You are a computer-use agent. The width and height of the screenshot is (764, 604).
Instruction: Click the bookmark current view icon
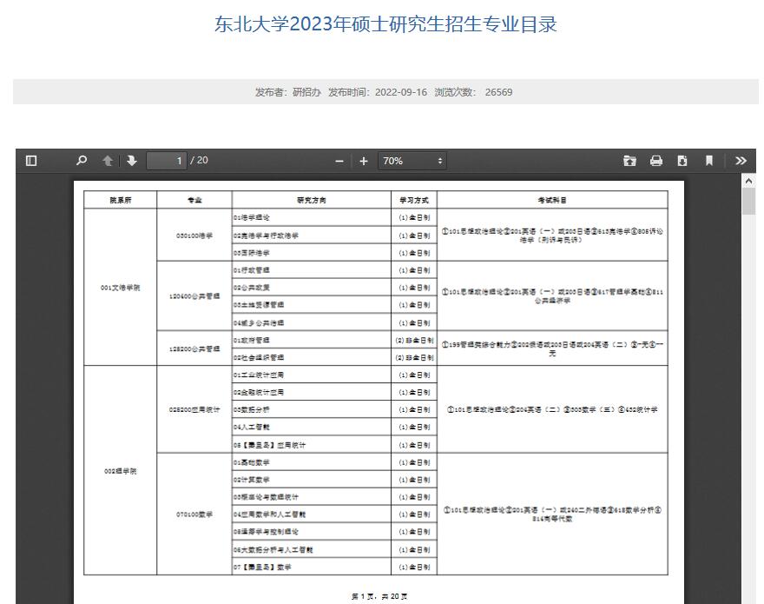(x=709, y=161)
